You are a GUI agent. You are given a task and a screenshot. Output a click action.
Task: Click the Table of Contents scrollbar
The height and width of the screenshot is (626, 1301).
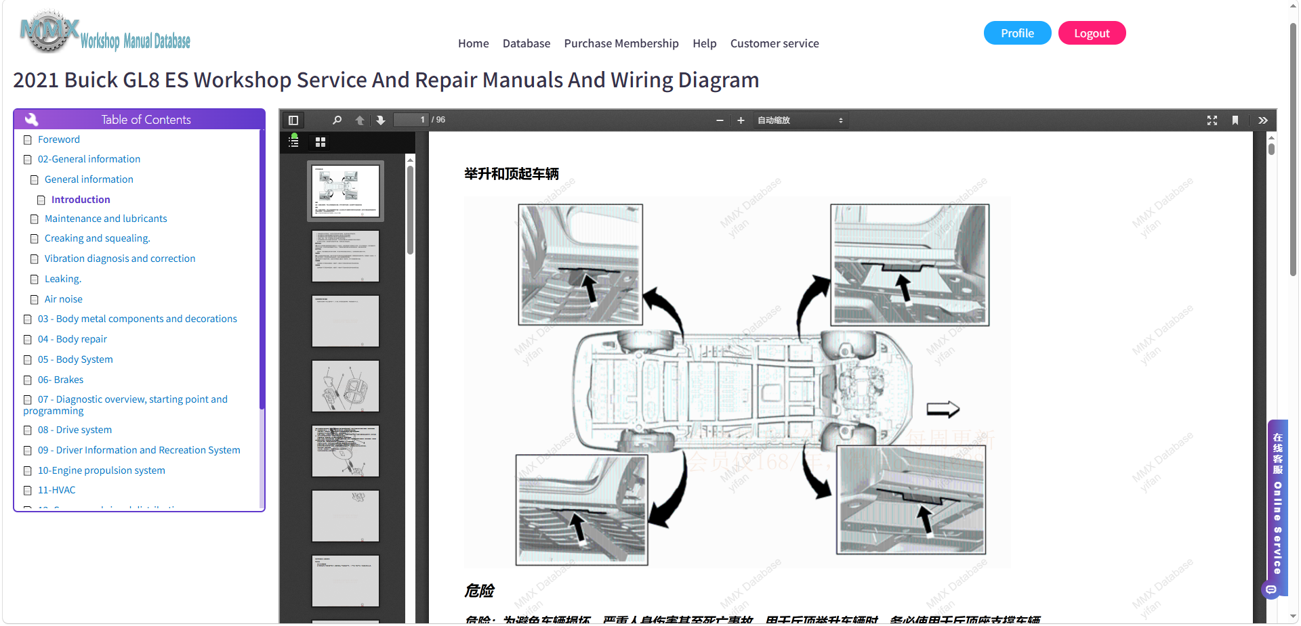point(262,269)
